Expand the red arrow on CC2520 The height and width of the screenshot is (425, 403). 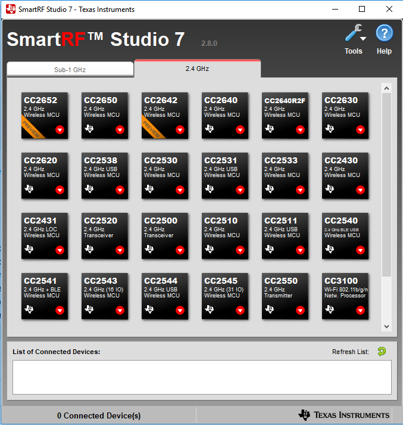pyautogui.click(x=120, y=250)
